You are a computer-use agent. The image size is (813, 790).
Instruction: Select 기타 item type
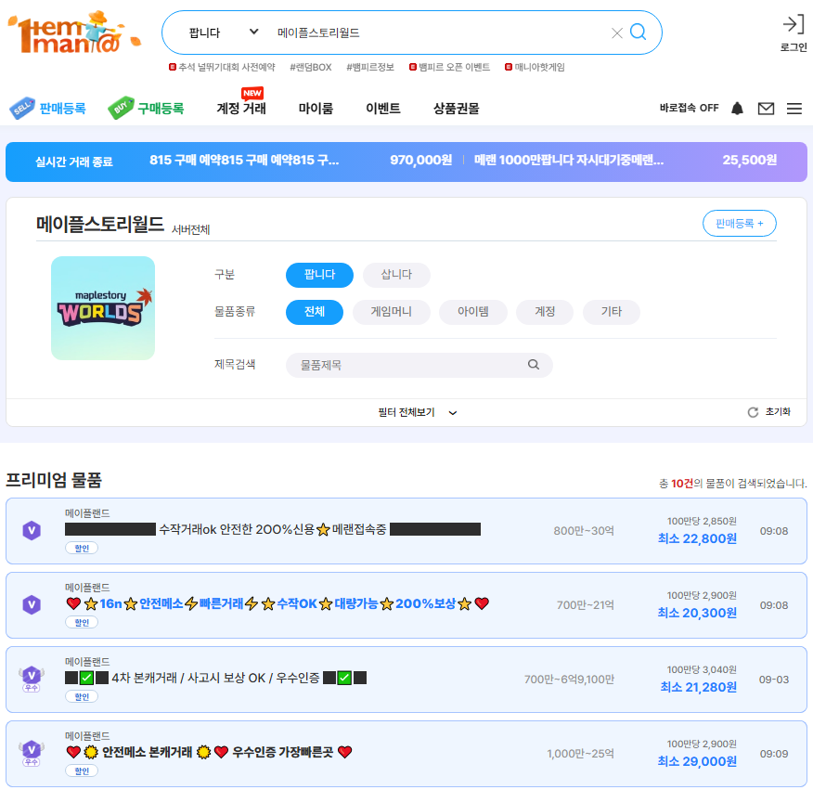612,312
